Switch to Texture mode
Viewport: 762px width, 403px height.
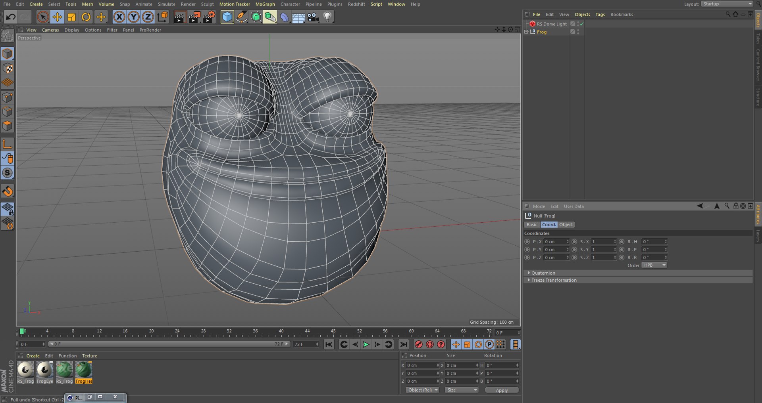point(8,68)
